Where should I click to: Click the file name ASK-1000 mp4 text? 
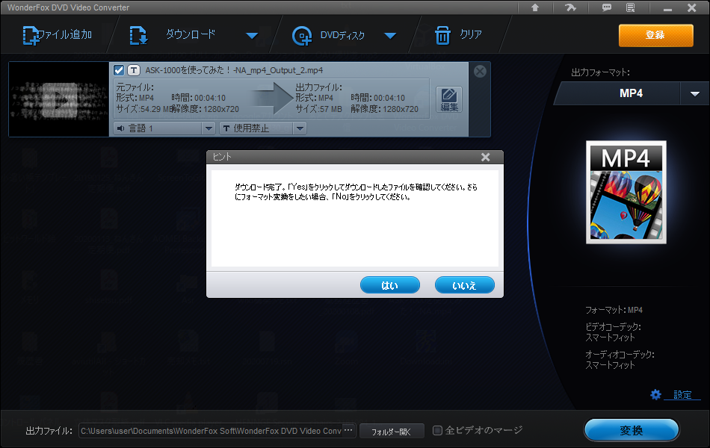[x=234, y=70]
